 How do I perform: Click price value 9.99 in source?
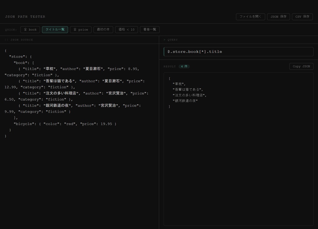[x=9, y=112]
